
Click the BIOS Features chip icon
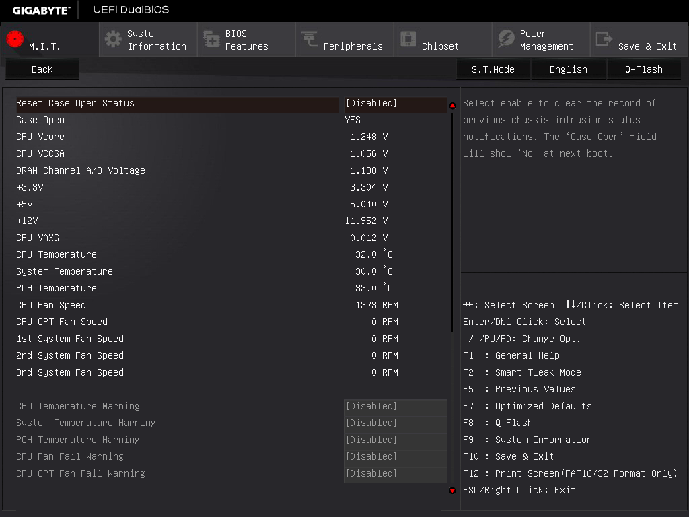coord(211,39)
